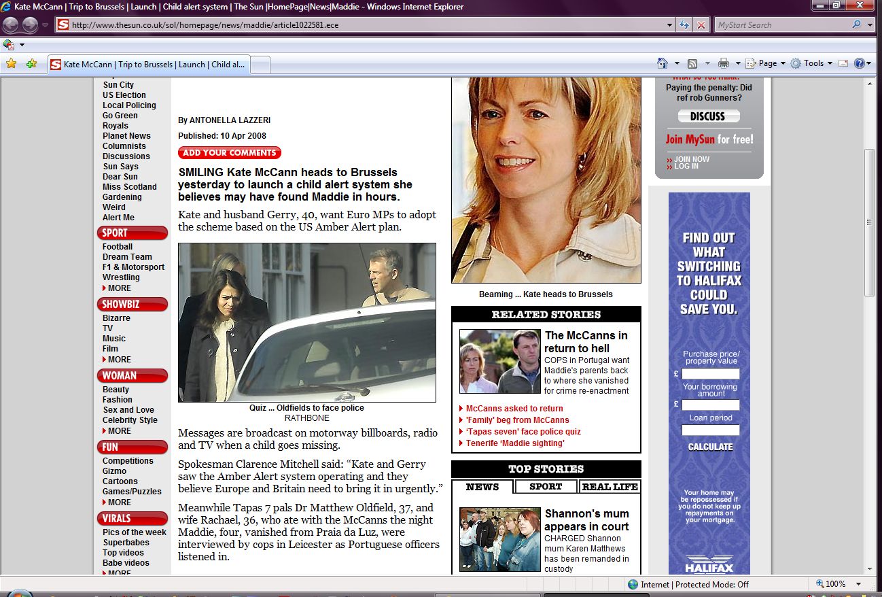This screenshot has width=882, height=597.
Task: Expand the address bar history dropdown
Action: tap(671, 25)
